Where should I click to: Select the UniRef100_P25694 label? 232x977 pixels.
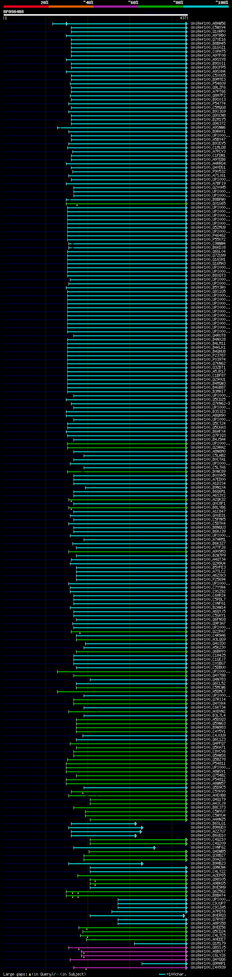208,579
